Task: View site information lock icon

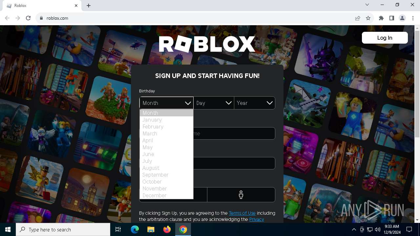Action: pos(41,18)
